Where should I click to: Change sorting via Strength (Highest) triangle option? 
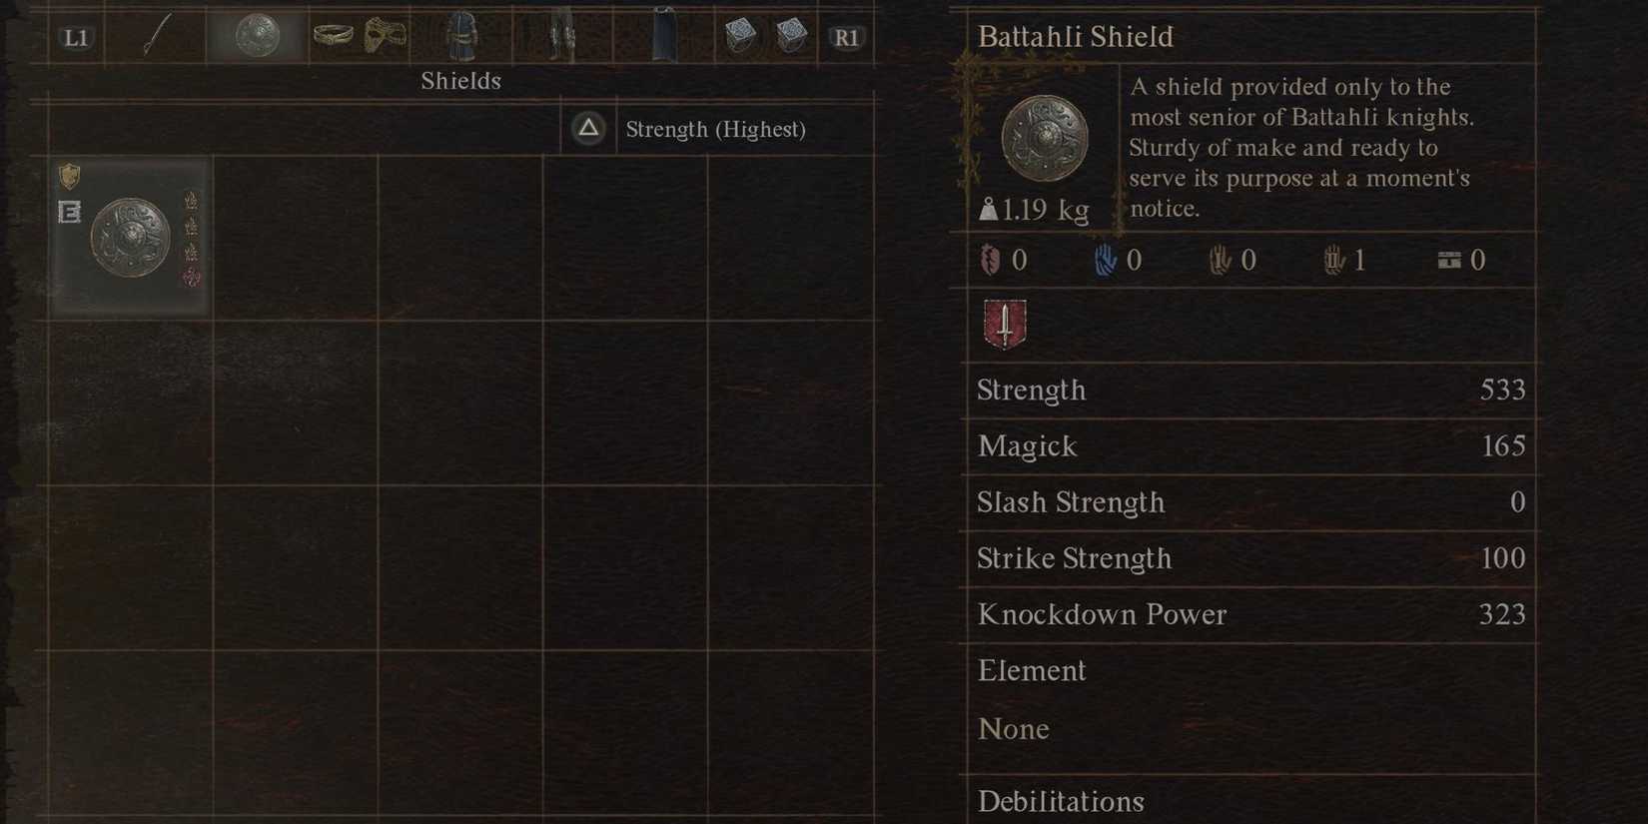click(588, 128)
